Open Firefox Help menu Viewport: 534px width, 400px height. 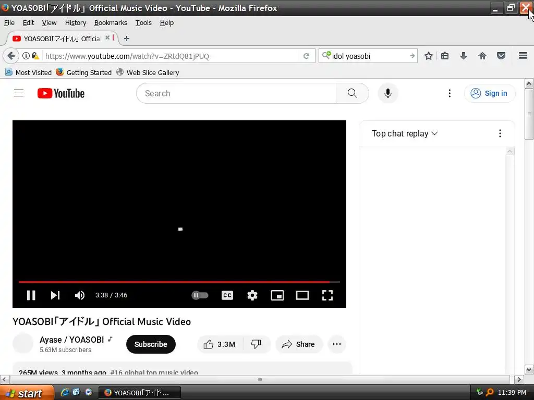(x=167, y=23)
